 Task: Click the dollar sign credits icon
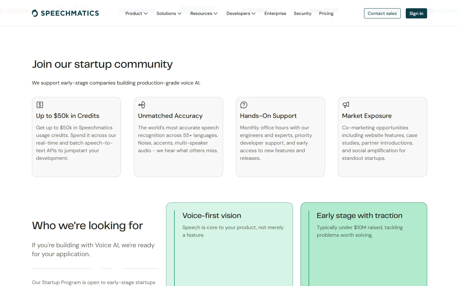click(40, 105)
